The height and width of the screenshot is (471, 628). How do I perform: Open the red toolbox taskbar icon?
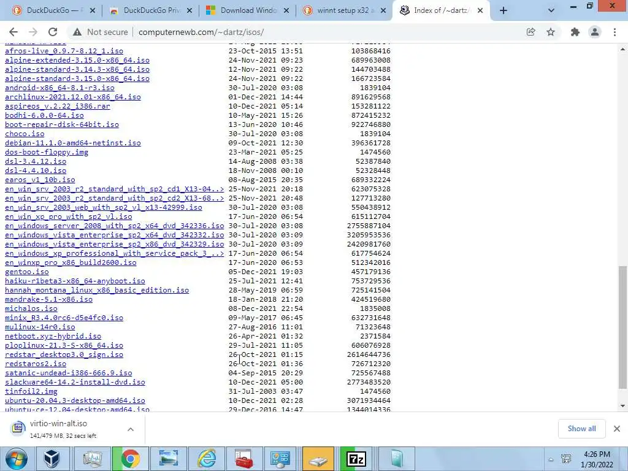(x=244, y=459)
